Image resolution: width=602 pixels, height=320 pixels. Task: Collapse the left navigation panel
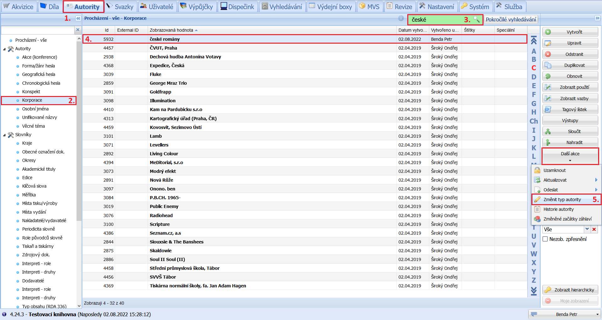point(78,19)
